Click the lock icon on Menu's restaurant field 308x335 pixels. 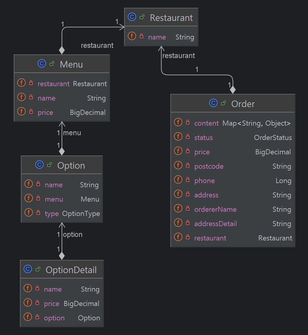click(x=31, y=83)
